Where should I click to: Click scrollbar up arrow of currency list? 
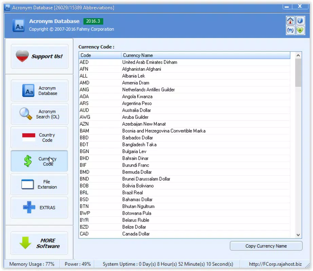click(x=298, y=55)
